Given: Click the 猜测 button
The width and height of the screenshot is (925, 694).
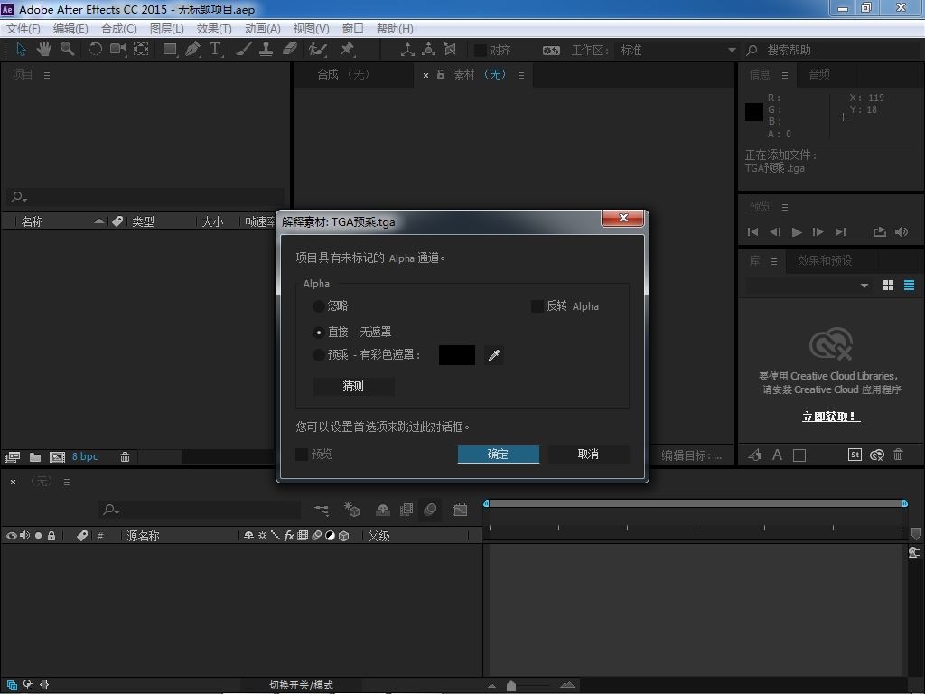Looking at the screenshot, I should tap(353, 386).
